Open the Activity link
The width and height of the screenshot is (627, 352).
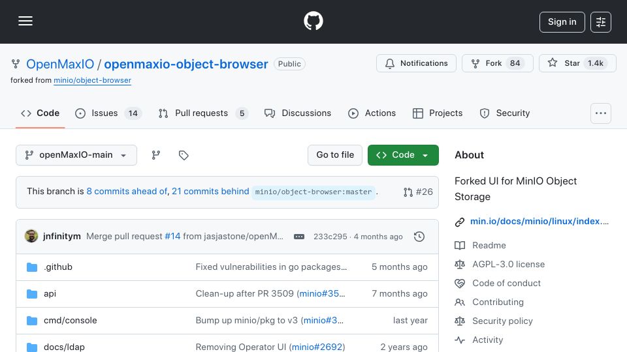pyautogui.click(x=487, y=340)
